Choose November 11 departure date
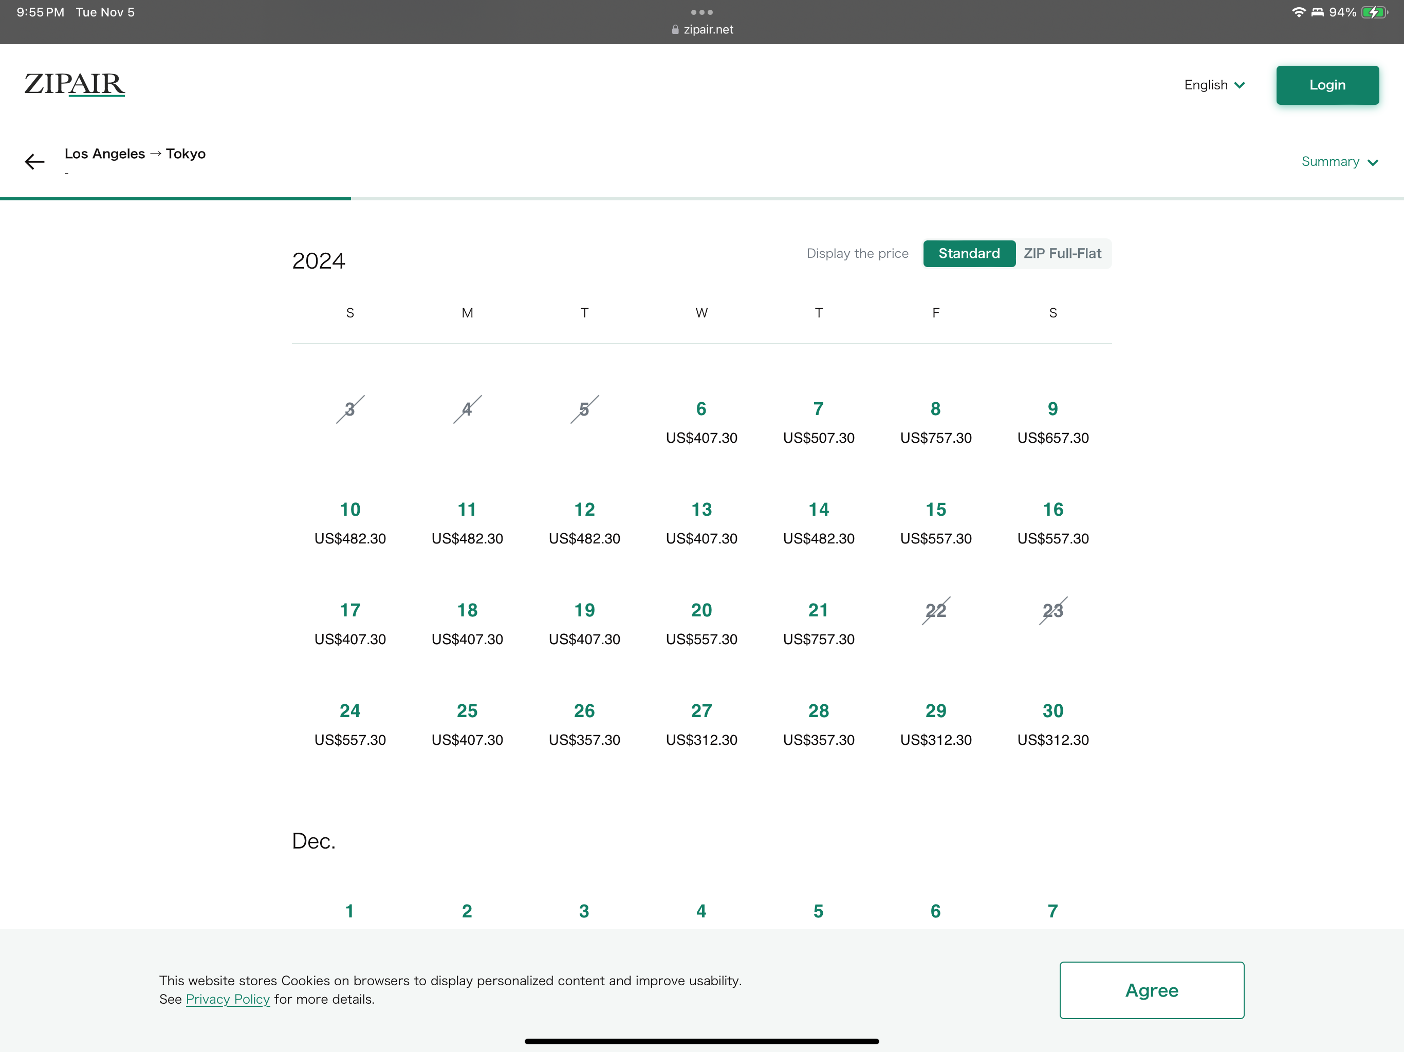Image resolution: width=1404 pixels, height=1052 pixels. [x=467, y=523]
